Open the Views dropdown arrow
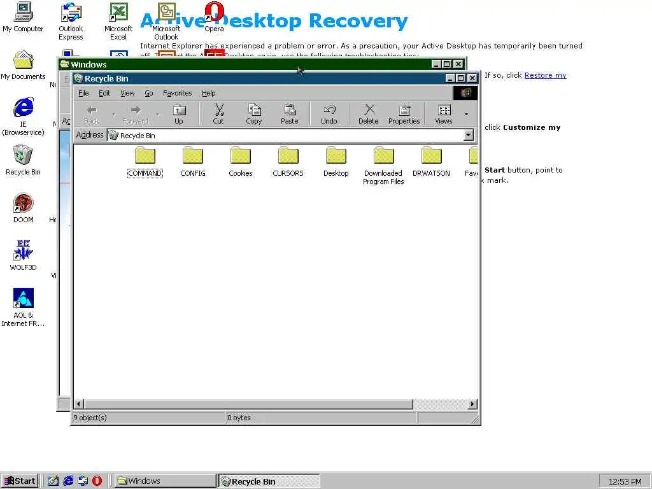Image resolution: width=652 pixels, height=489 pixels. tap(467, 114)
